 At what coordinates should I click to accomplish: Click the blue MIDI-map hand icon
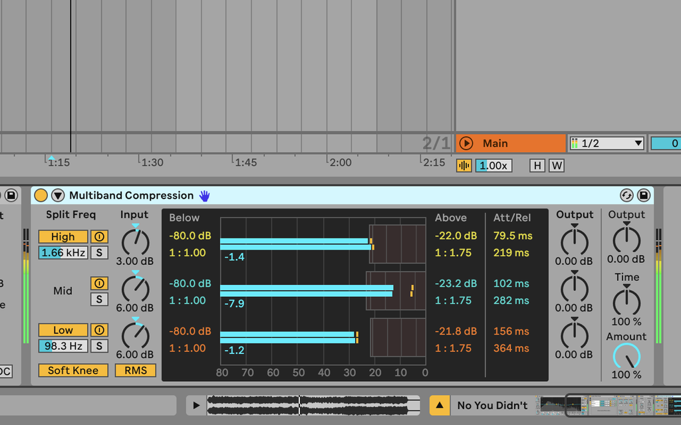(204, 195)
